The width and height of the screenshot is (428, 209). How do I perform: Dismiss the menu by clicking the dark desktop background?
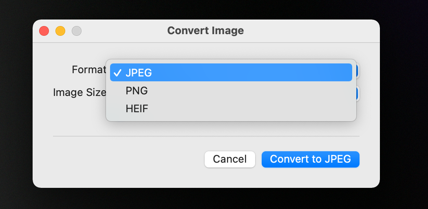404,109
